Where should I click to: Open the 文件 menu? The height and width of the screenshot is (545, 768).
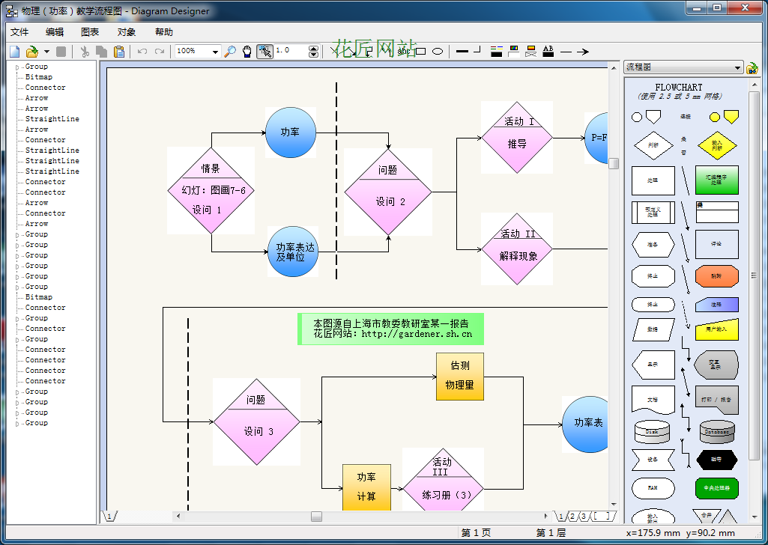pyautogui.click(x=19, y=32)
